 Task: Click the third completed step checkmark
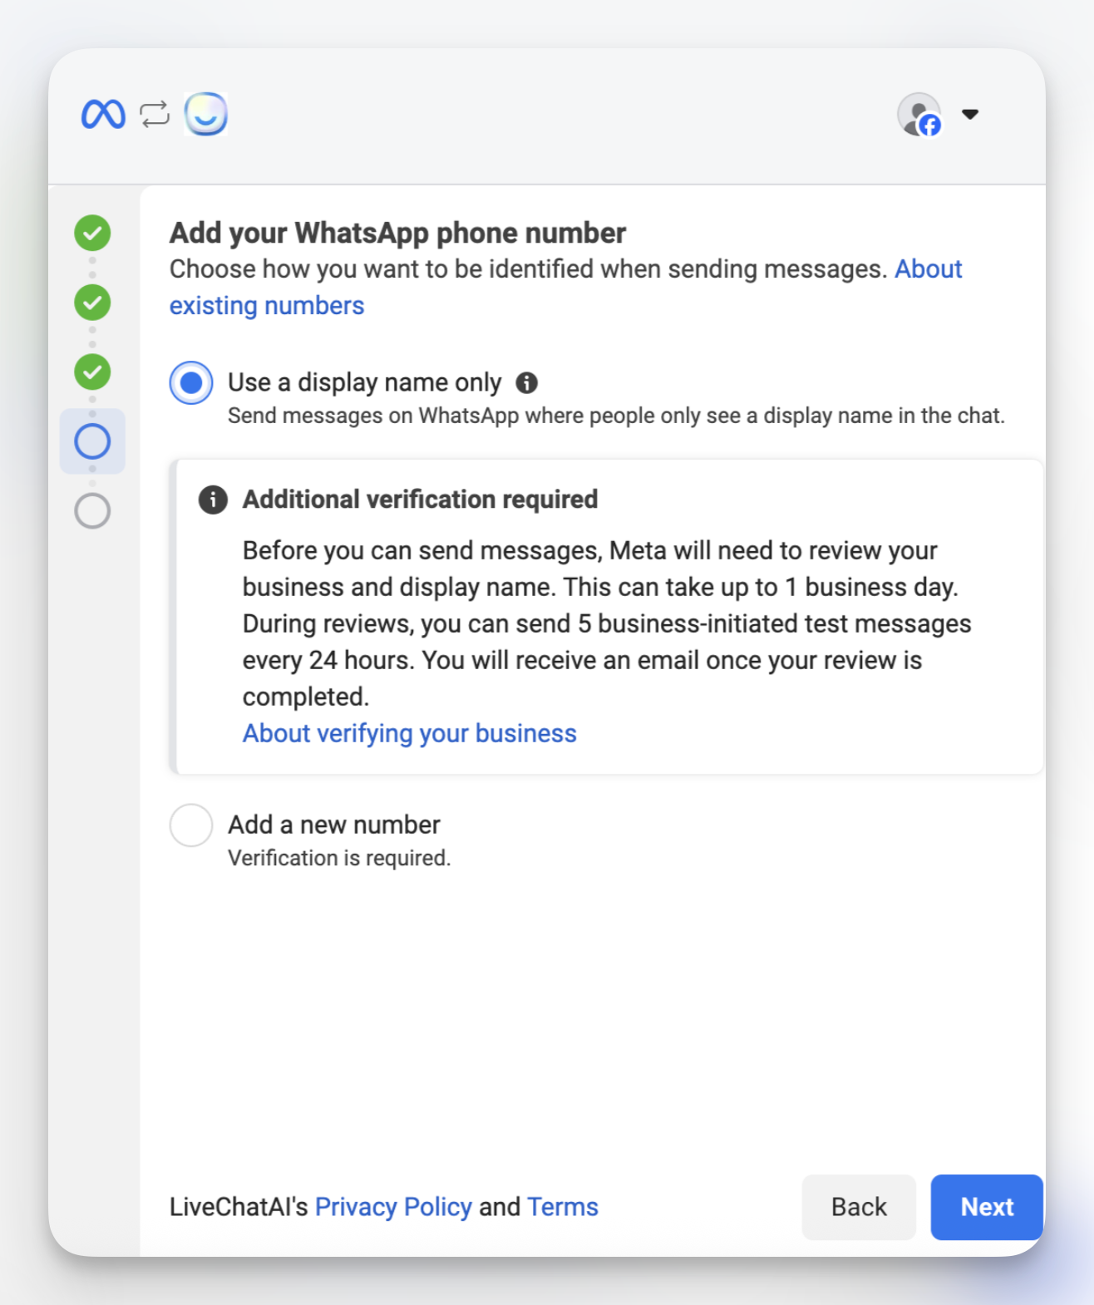92,372
